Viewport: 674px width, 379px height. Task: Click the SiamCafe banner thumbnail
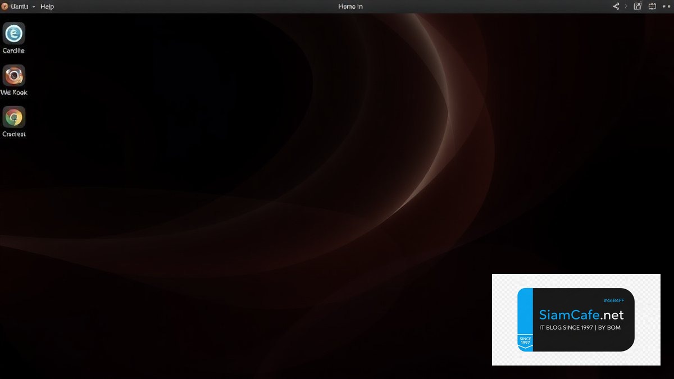[576, 319]
